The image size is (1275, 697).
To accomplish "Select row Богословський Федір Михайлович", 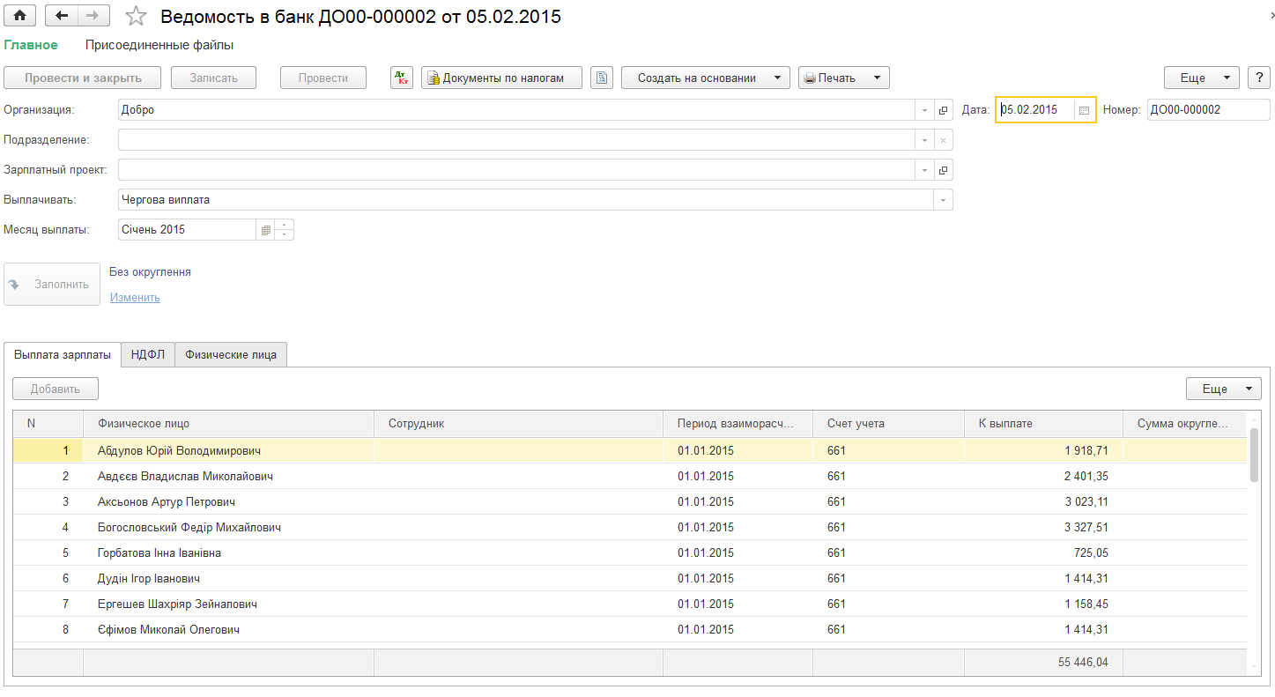I will coord(630,527).
